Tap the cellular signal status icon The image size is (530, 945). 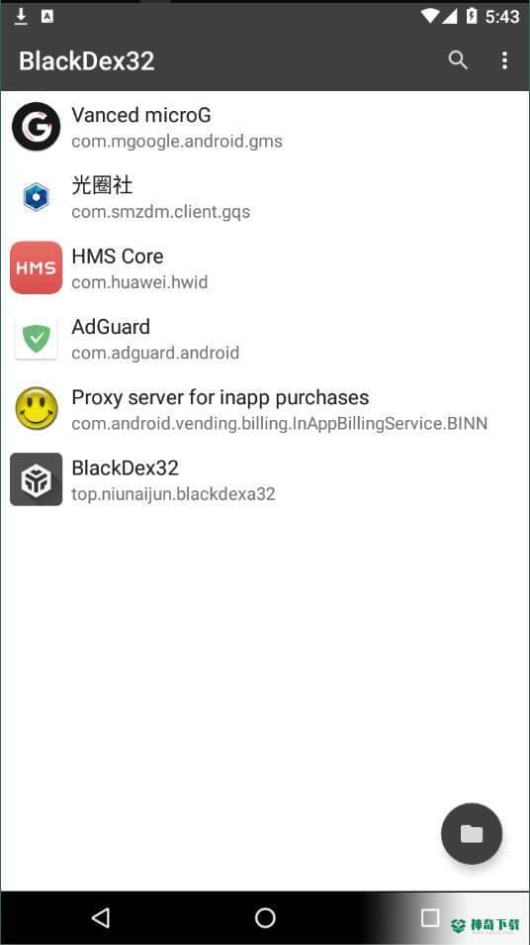pyautogui.click(x=450, y=16)
